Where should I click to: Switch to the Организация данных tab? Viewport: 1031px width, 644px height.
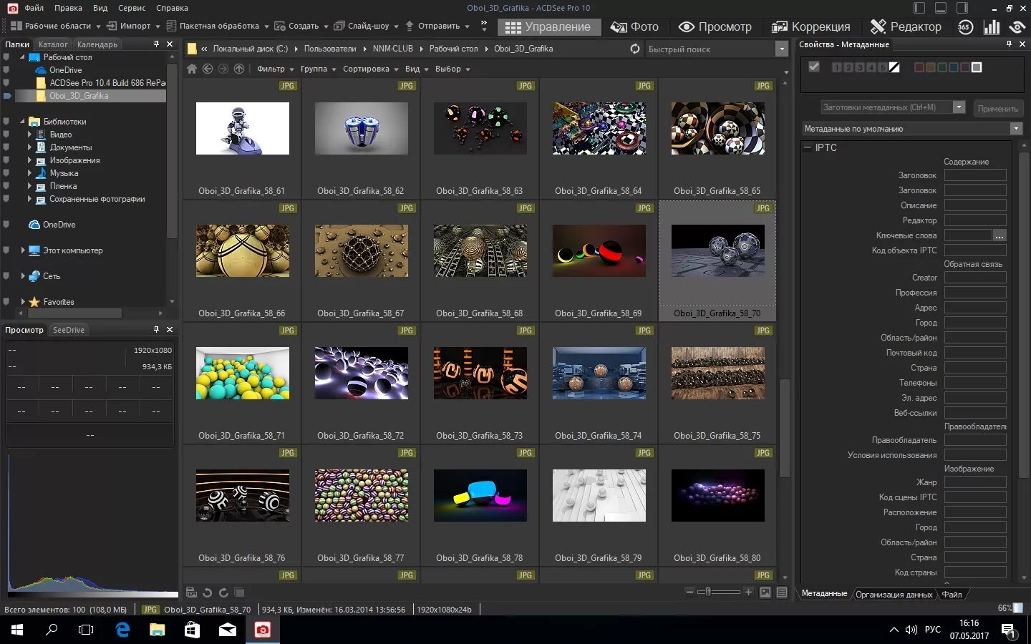click(x=894, y=595)
